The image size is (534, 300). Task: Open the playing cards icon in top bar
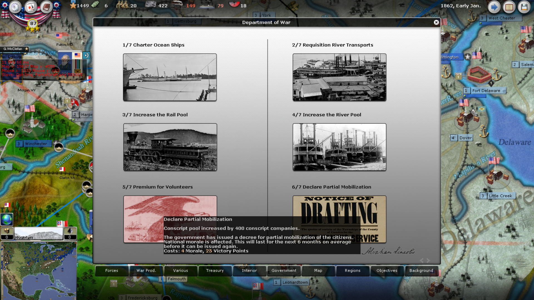click(31, 7)
